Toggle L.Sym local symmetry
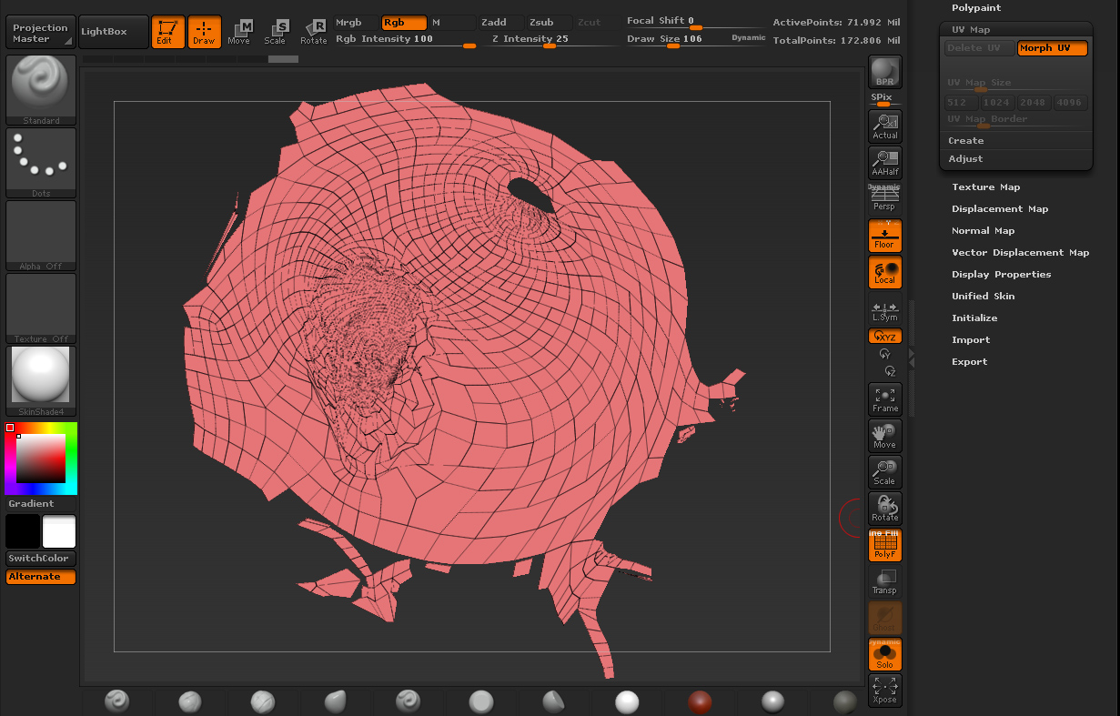This screenshot has height=716, width=1120. coord(885,311)
